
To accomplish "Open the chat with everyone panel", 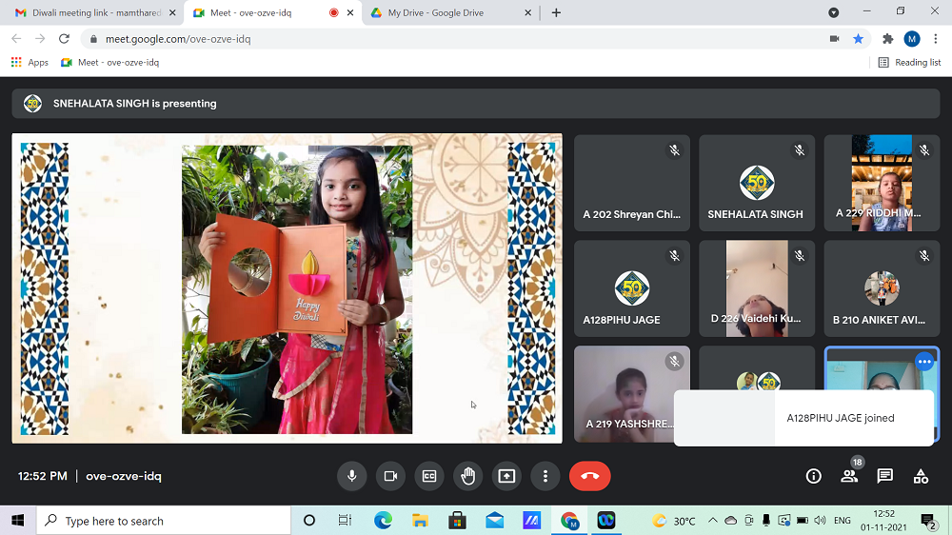I will (x=884, y=476).
